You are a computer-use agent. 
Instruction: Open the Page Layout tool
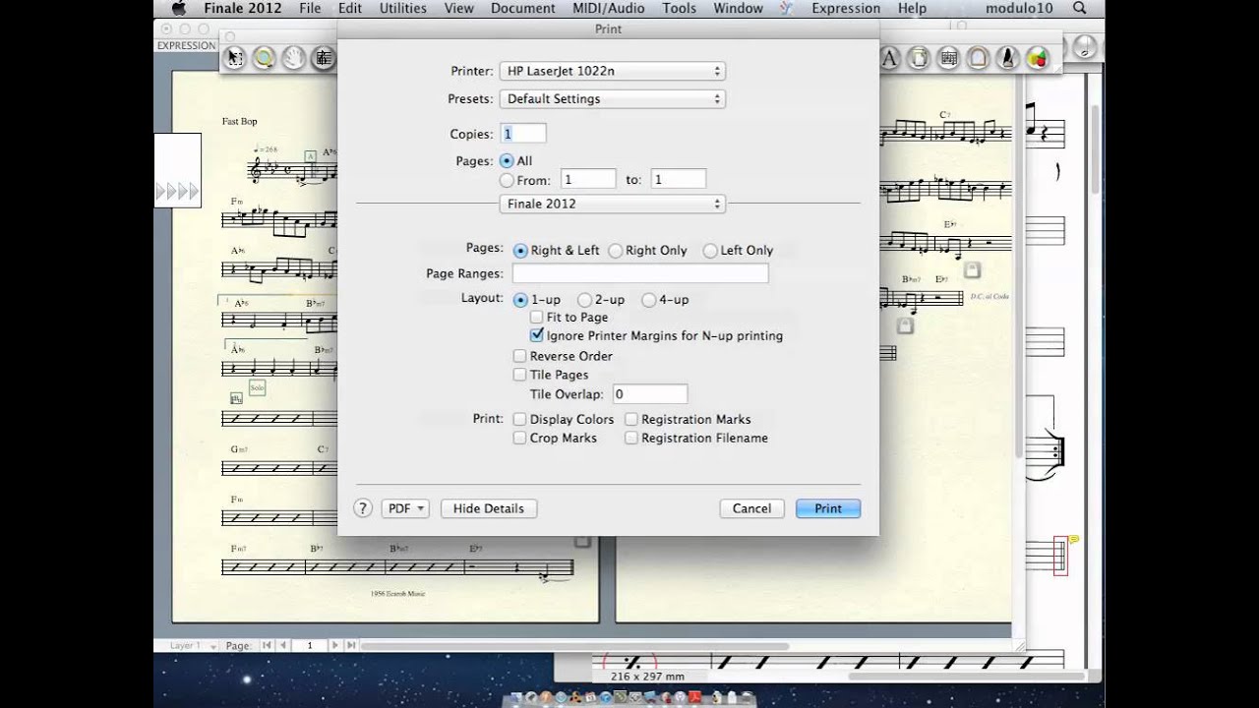coord(919,58)
